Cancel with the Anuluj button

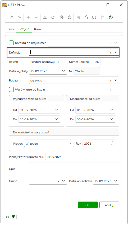tap(109, 205)
